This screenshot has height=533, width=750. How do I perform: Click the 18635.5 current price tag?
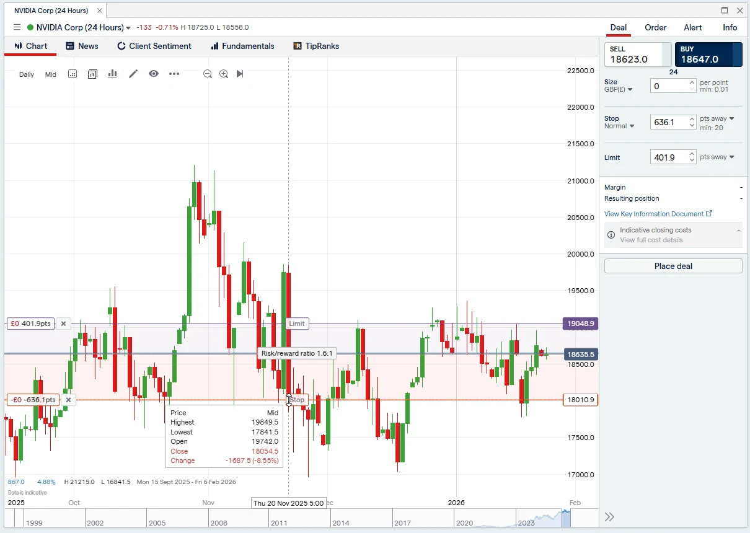click(x=580, y=355)
